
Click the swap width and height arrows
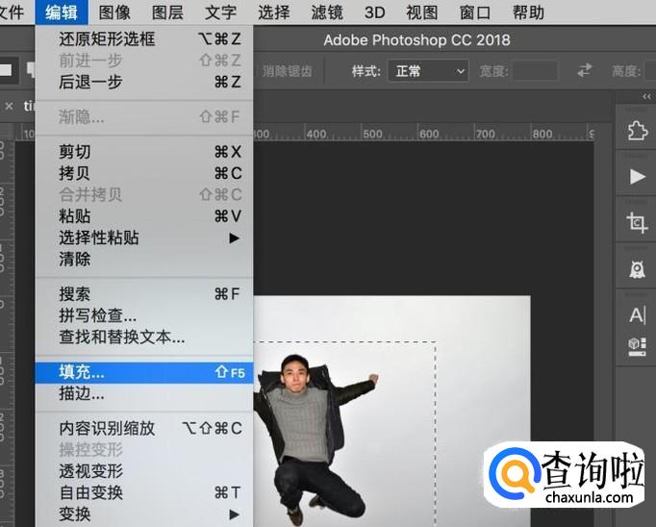click(x=585, y=71)
